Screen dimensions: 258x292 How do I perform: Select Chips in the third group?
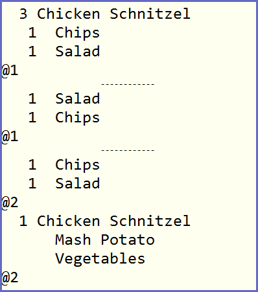[64, 165]
